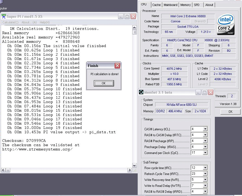This screenshot has height=196, width=242.
Task: Click the Multiplier value x 10.0
Action: pos(174,74)
